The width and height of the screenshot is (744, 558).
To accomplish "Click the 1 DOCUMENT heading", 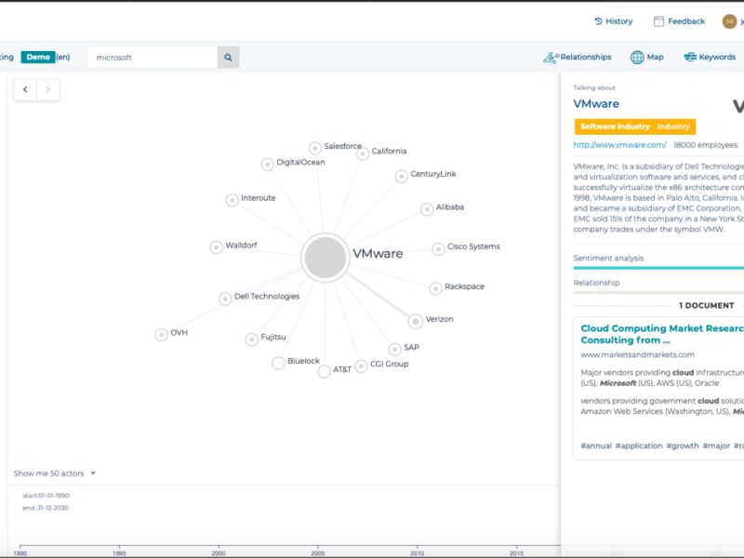I will tap(706, 306).
